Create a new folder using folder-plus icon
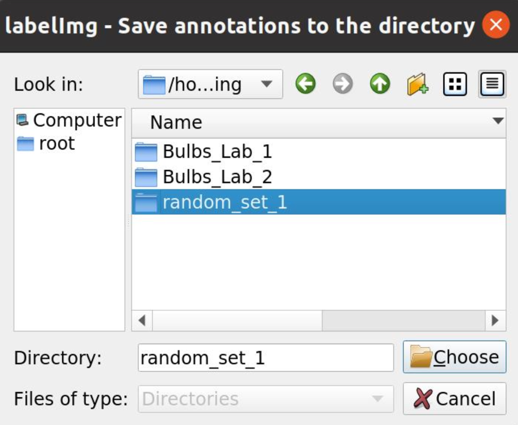This screenshot has width=518, height=425. 418,84
